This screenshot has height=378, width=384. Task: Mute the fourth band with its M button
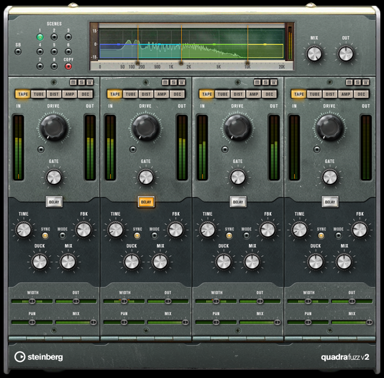[x=349, y=82]
